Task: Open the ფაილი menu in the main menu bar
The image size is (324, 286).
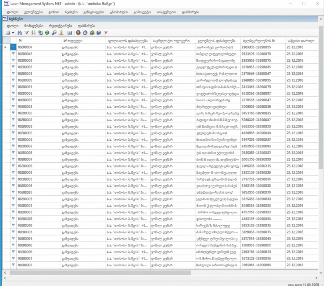Action: tap(13, 12)
